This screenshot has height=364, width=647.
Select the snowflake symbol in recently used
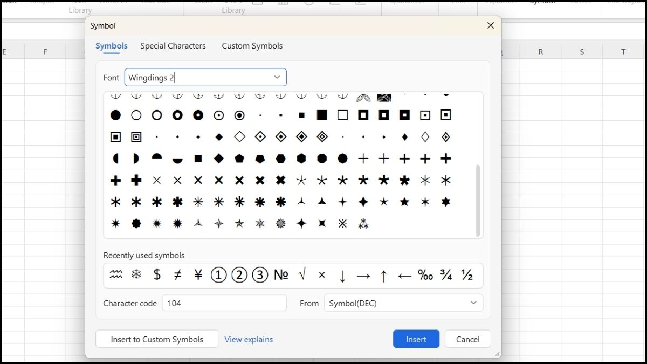(136, 275)
